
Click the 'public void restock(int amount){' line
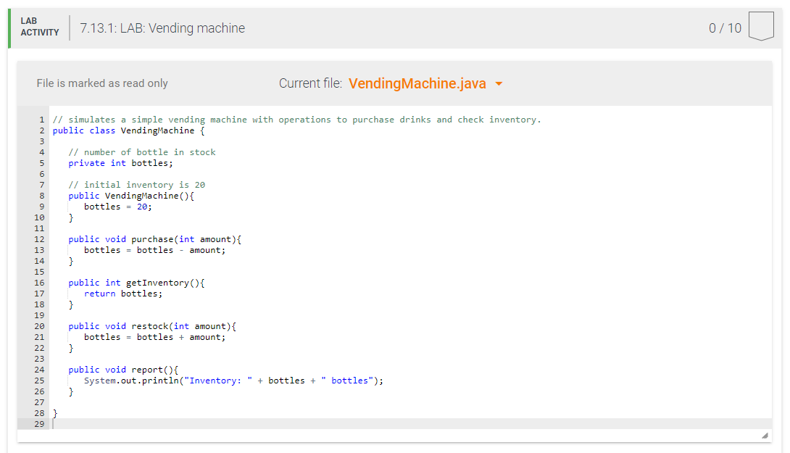(x=153, y=327)
